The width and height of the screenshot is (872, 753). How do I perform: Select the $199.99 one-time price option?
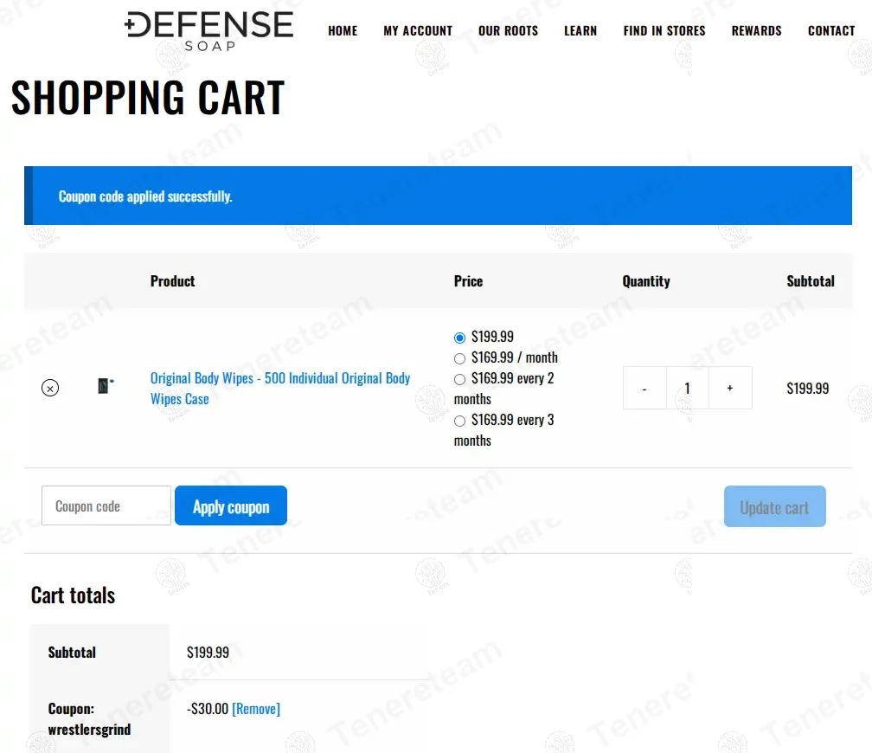click(460, 338)
